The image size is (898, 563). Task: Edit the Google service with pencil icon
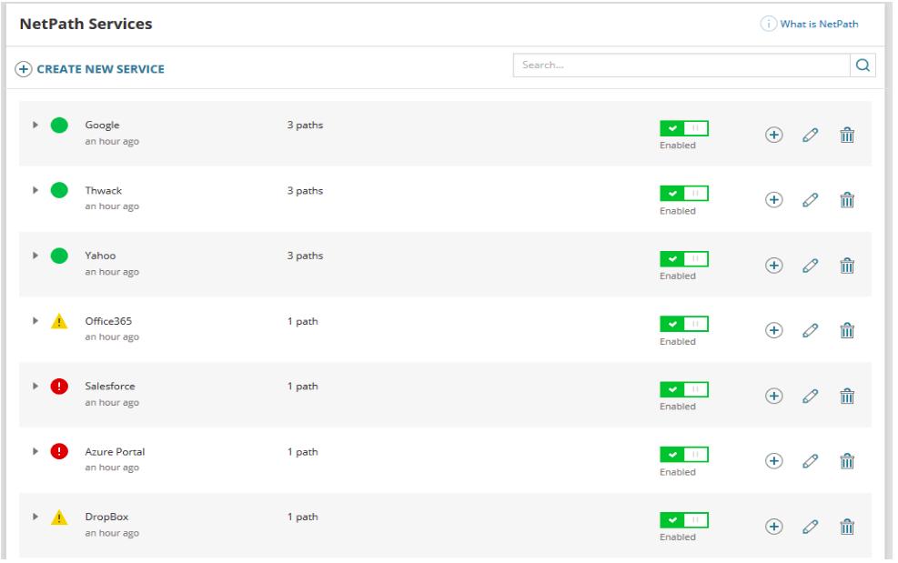coord(810,135)
